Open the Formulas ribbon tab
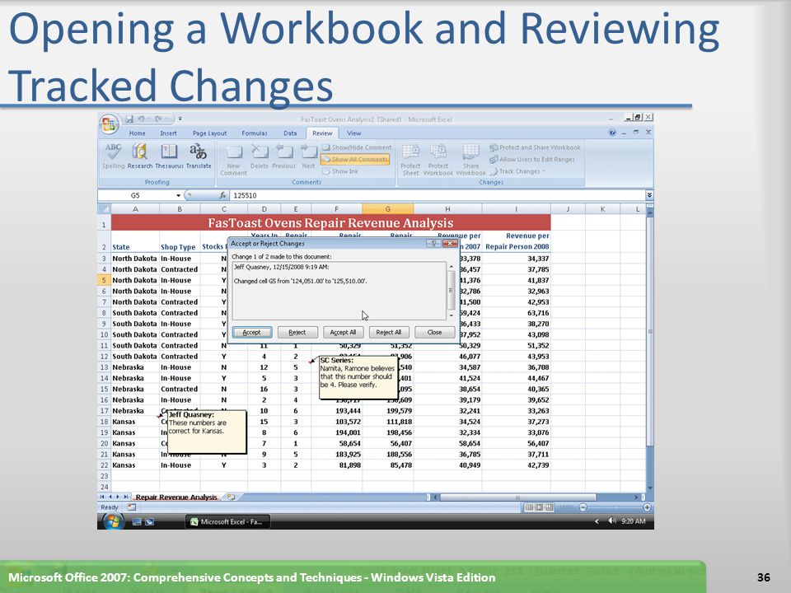This screenshot has height=593, width=791. click(255, 133)
